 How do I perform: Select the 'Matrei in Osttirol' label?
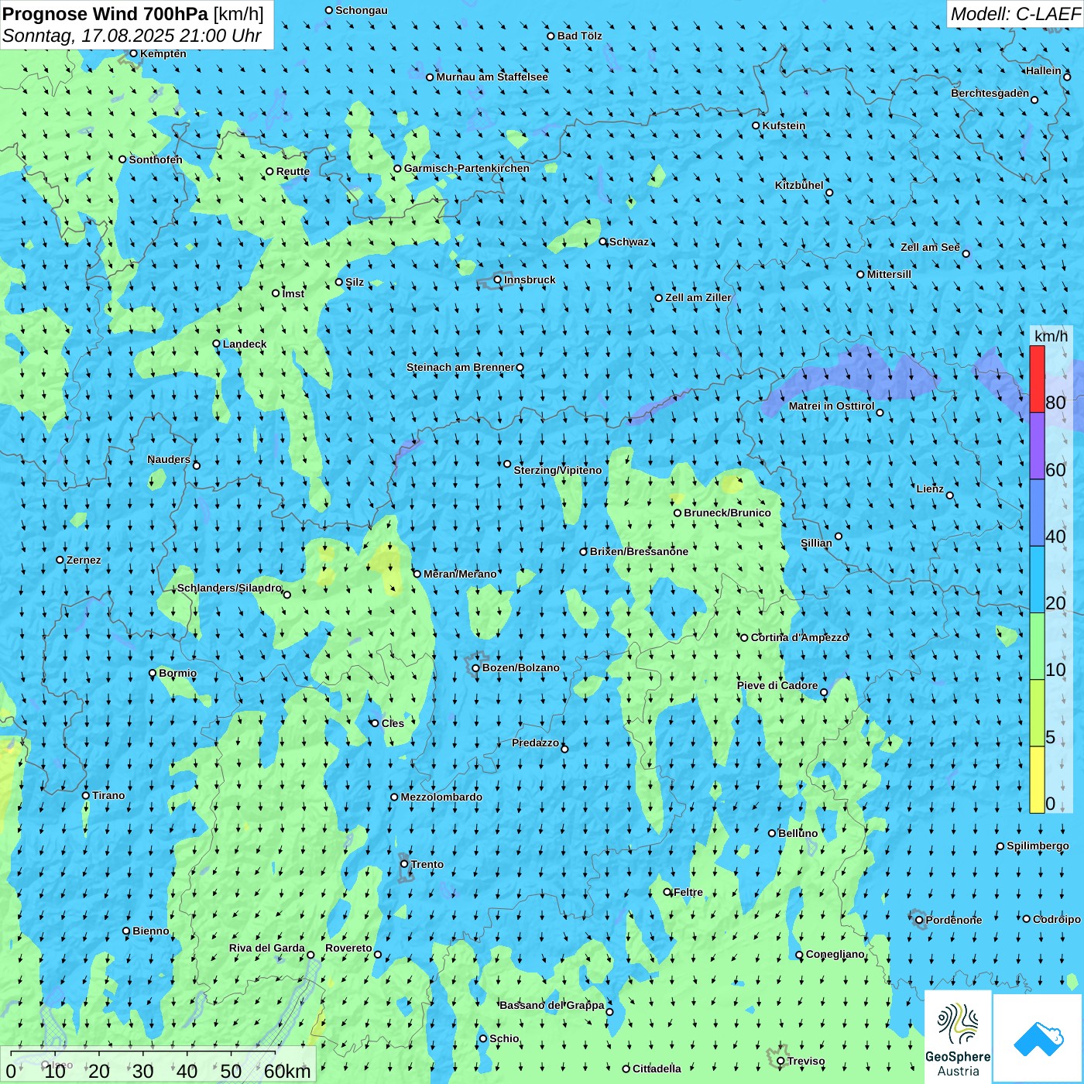point(832,406)
